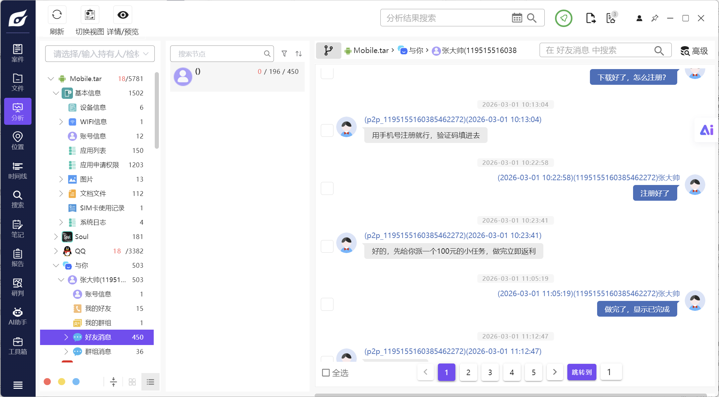
Task: Click the blue color tag dot
Action: (76, 382)
